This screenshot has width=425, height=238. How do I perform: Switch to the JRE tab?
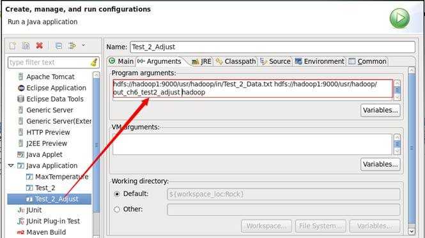coord(202,61)
